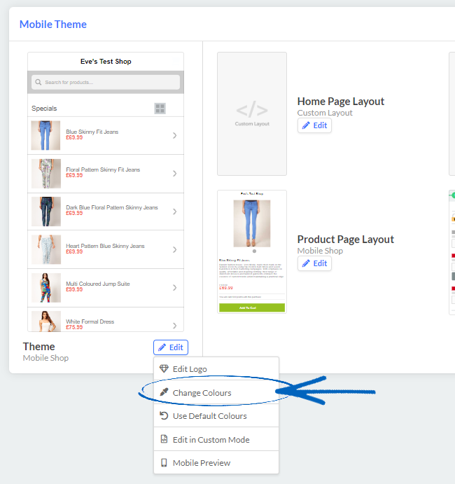Image resolution: width=455 pixels, height=484 pixels.
Task: Click the Product Page Layout preview thumbnail
Action: point(252,252)
